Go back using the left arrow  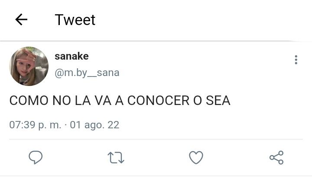tap(21, 19)
